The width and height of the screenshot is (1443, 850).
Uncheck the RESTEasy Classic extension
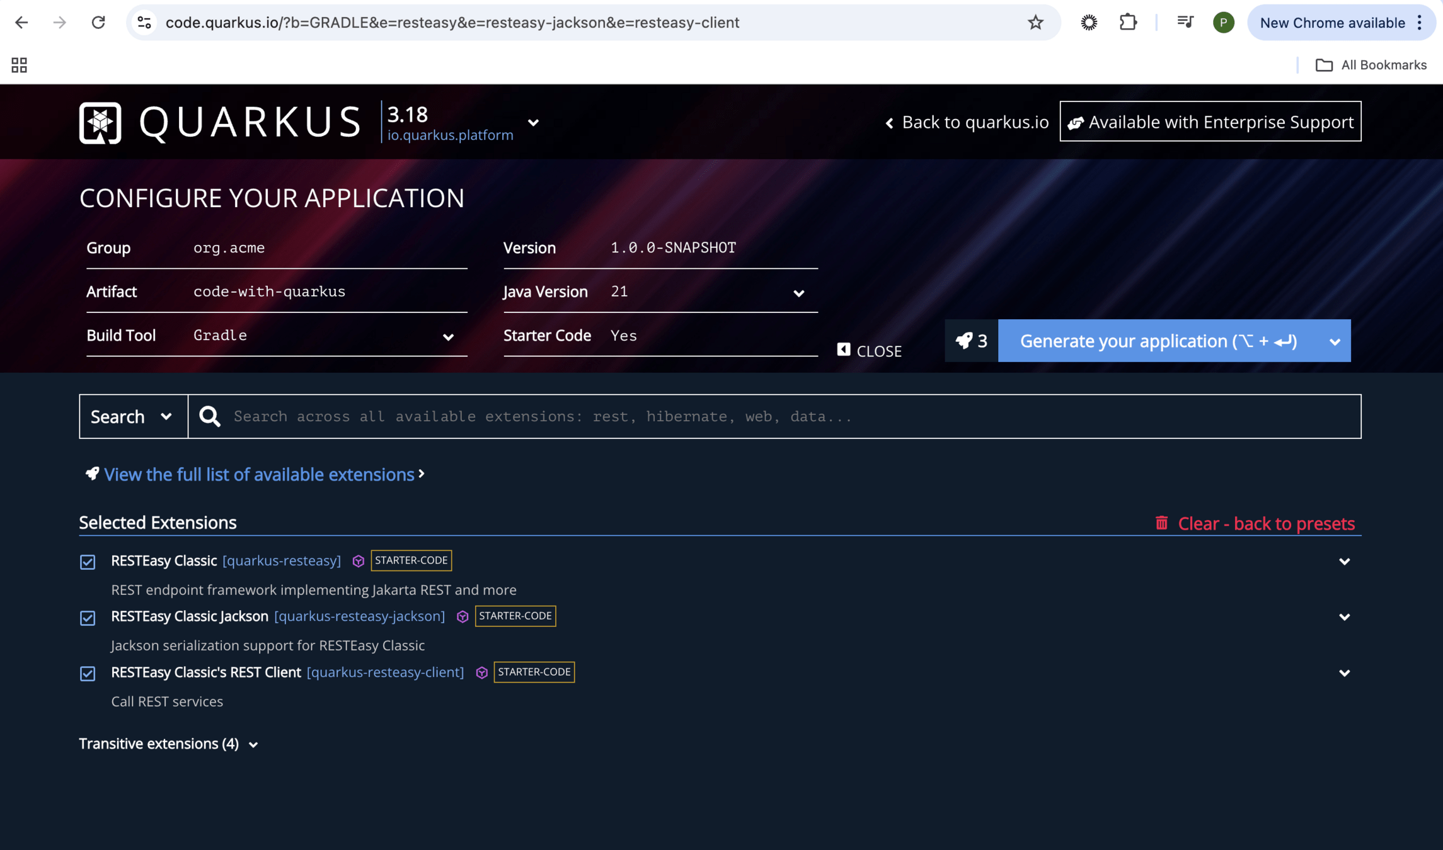pyautogui.click(x=88, y=562)
